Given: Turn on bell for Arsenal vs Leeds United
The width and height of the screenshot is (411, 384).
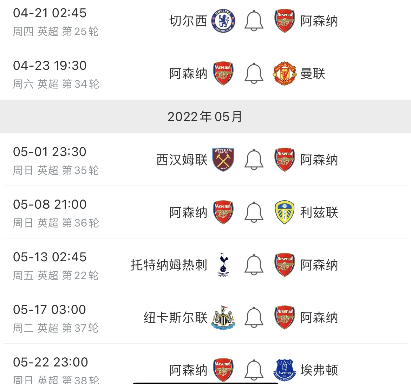Looking at the screenshot, I should 254,212.
